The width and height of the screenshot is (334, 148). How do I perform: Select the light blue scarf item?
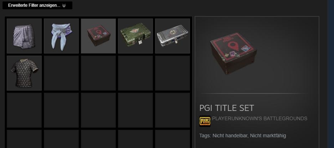[x=61, y=36]
